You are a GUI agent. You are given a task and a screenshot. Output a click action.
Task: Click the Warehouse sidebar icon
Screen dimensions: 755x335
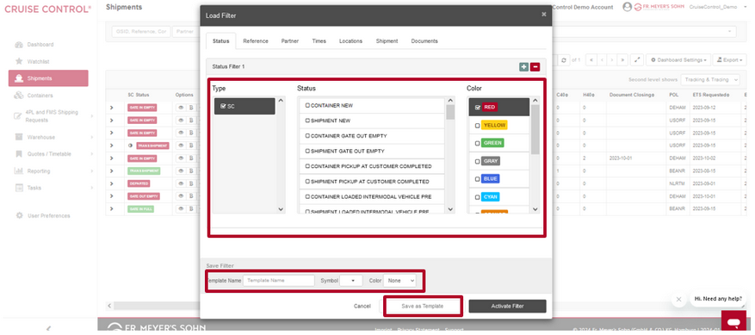[x=19, y=138]
